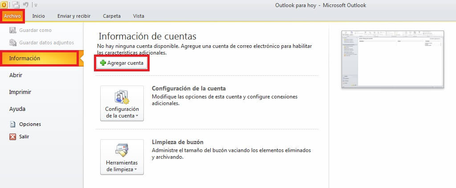Viewport: 456px width, 188px height.
Task: Select the Carpeta tab
Action: click(x=112, y=16)
